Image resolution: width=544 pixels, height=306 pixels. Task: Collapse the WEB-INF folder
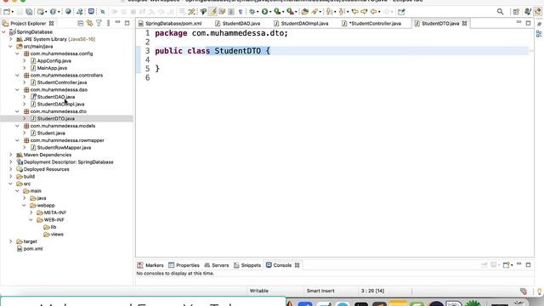[x=31, y=220]
